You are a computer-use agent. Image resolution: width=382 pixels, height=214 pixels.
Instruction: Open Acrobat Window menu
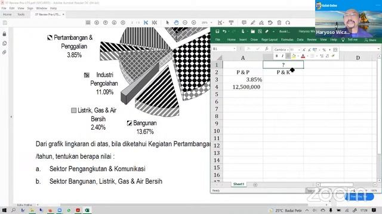click(41, 8)
